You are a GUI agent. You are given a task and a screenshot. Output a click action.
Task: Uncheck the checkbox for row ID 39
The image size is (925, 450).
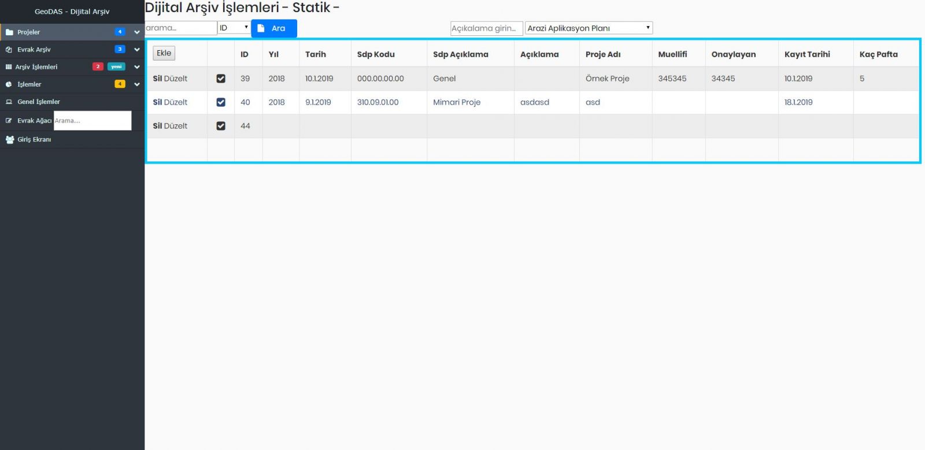tap(221, 79)
